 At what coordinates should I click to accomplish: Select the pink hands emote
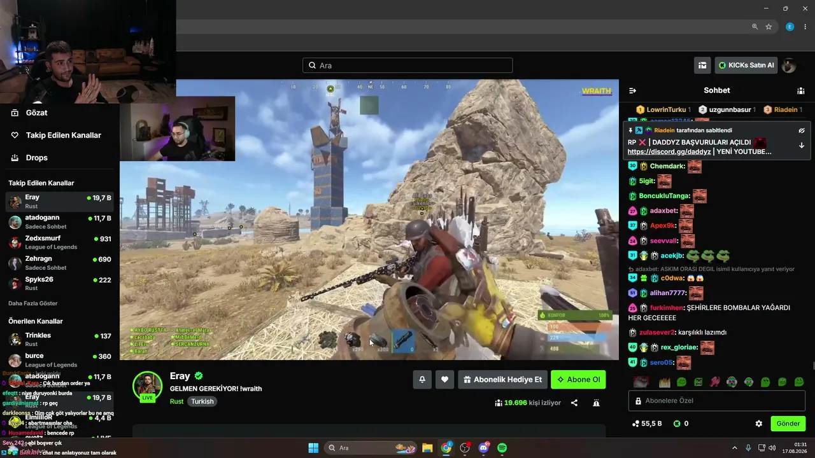tap(715, 382)
